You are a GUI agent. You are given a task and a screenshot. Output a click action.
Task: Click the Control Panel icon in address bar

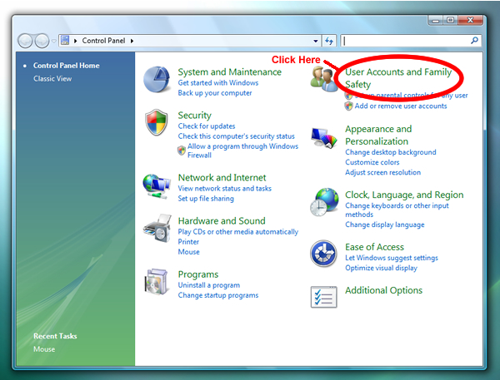(x=65, y=41)
